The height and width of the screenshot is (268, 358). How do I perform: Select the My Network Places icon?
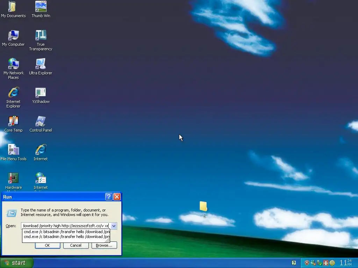(13, 69)
